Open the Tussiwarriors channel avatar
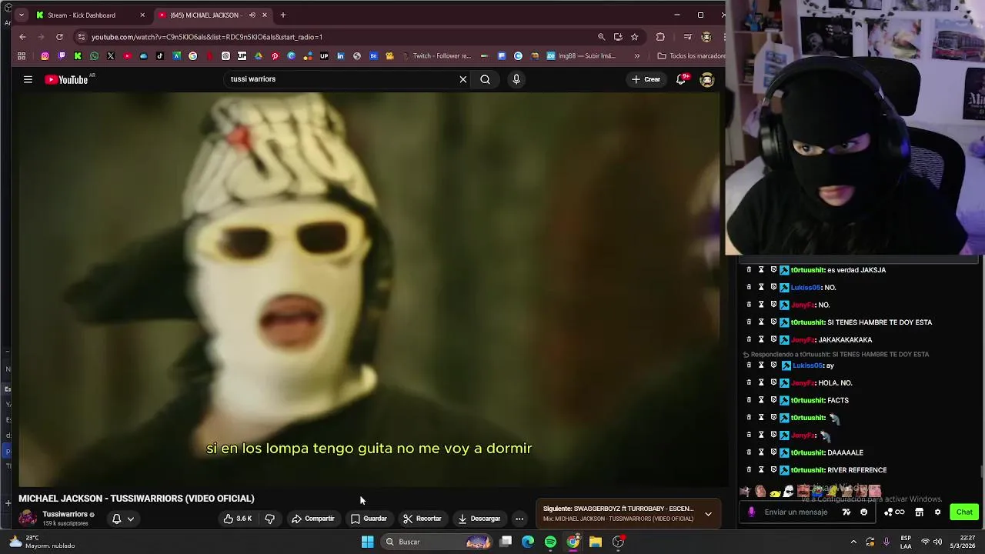This screenshot has width=985, height=554. [x=28, y=518]
